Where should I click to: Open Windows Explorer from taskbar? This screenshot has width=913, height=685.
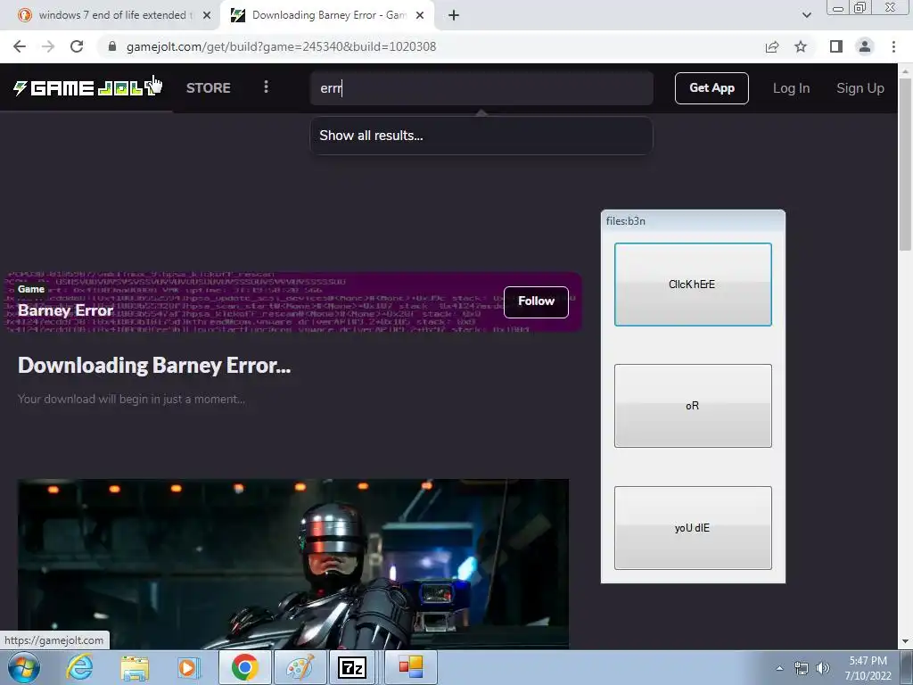tap(135, 667)
